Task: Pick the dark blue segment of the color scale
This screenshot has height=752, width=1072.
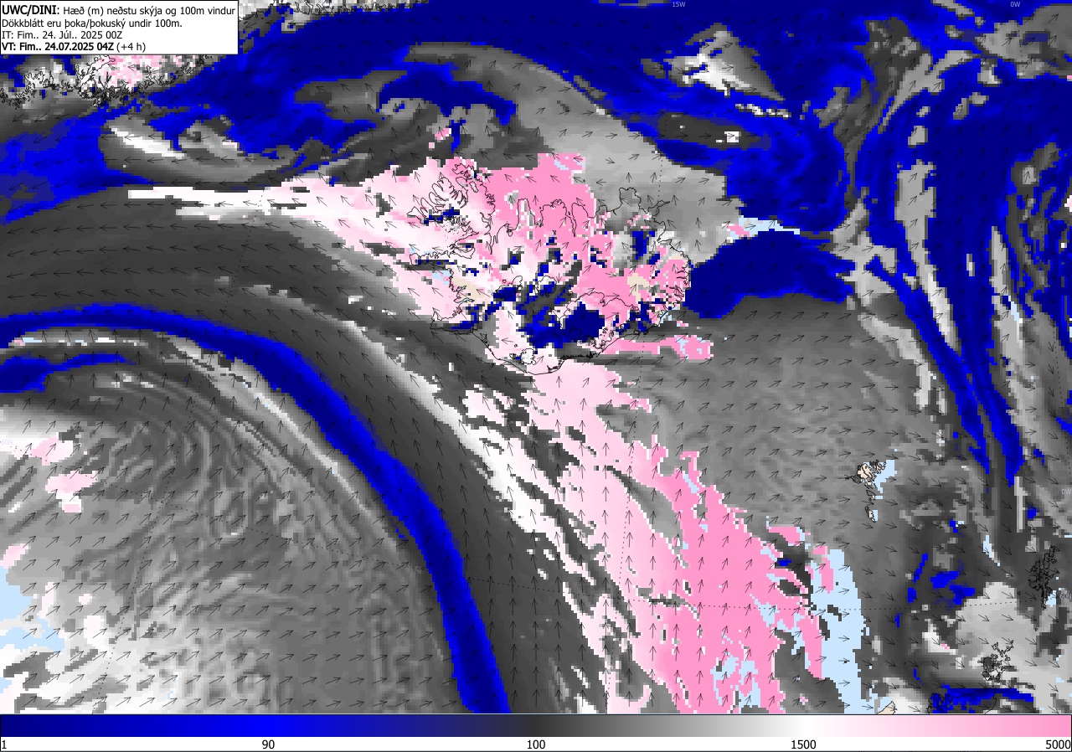Action: [134, 725]
